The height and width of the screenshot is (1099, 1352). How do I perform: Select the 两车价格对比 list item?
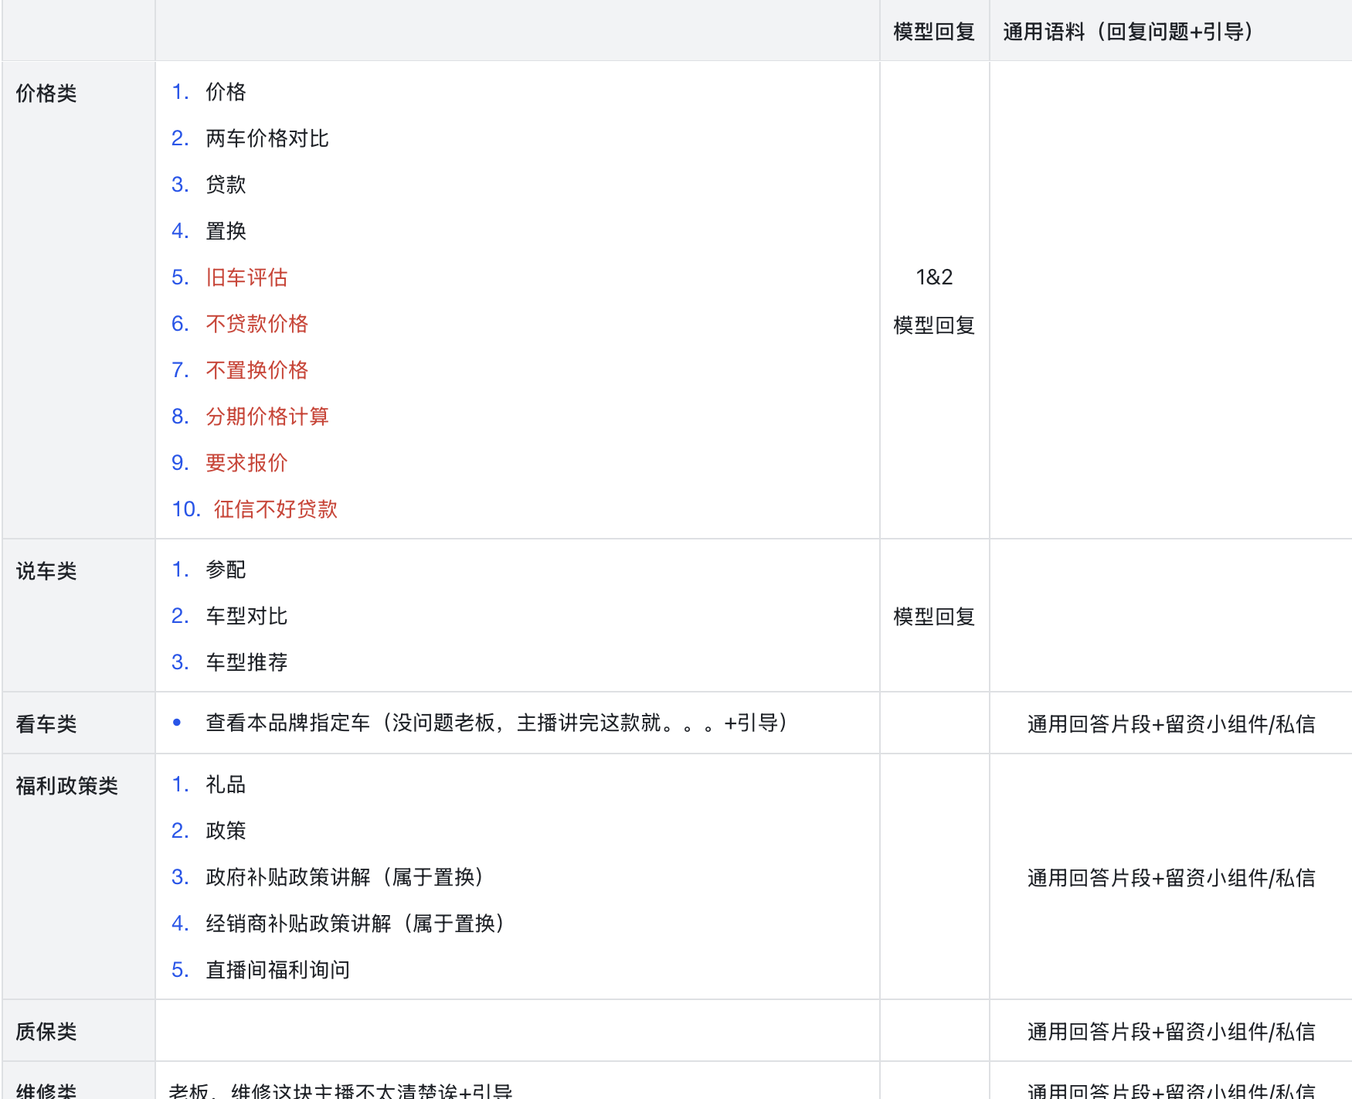[267, 138]
